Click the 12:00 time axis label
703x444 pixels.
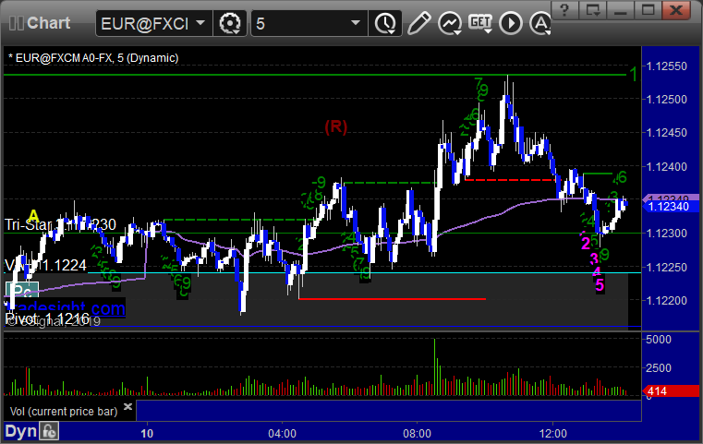point(552,434)
